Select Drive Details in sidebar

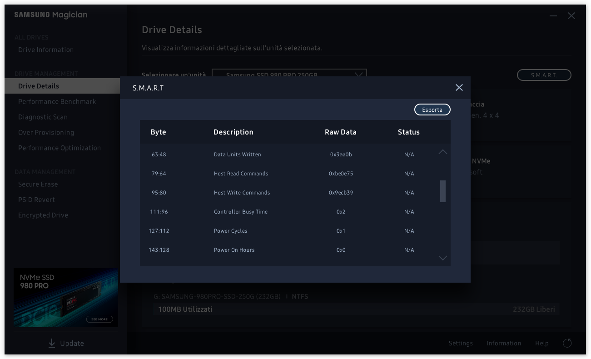(x=62, y=86)
